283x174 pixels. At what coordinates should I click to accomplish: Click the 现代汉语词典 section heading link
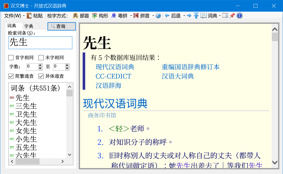[x=115, y=103]
